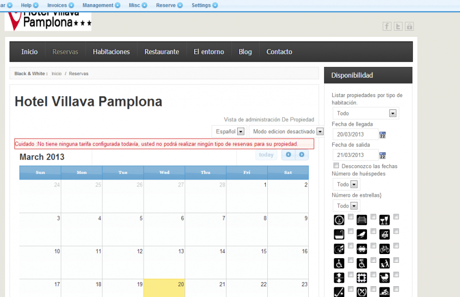The height and width of the screenshot is (297, 460).
Task: Check the box beside the car icon
Action: (396, 231)
